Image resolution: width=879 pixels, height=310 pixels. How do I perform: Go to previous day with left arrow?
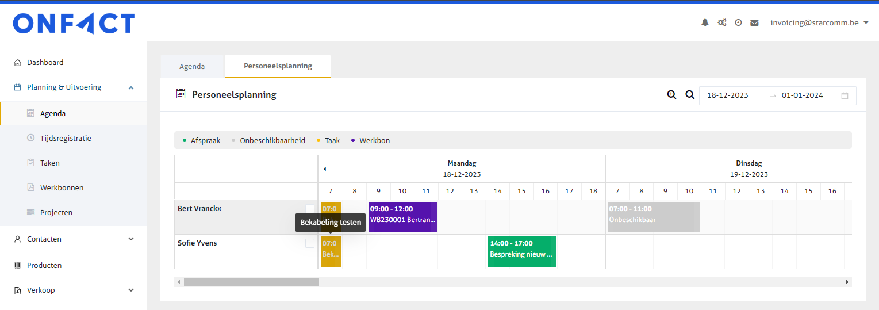pos(325,169)
